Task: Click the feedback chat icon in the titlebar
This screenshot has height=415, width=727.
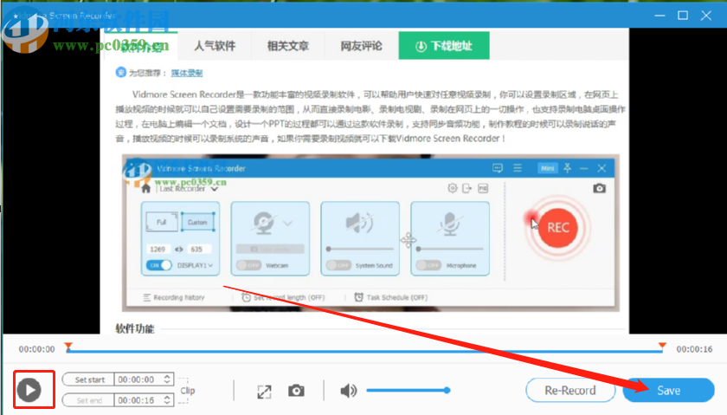Action: click(498, 168)
